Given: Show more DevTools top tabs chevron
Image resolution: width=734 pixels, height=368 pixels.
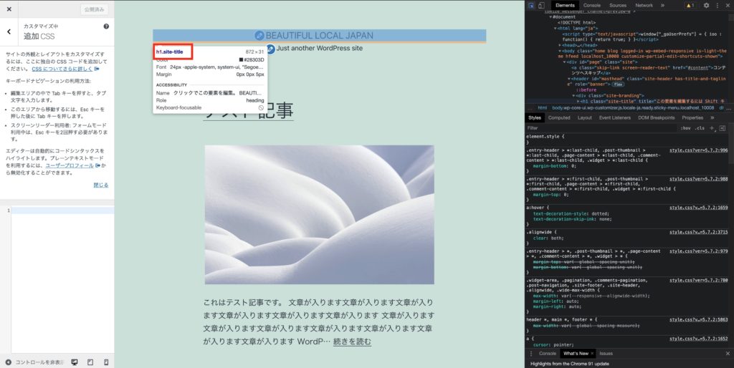Looking at the screenshot, I should click(x=662, y=6).
